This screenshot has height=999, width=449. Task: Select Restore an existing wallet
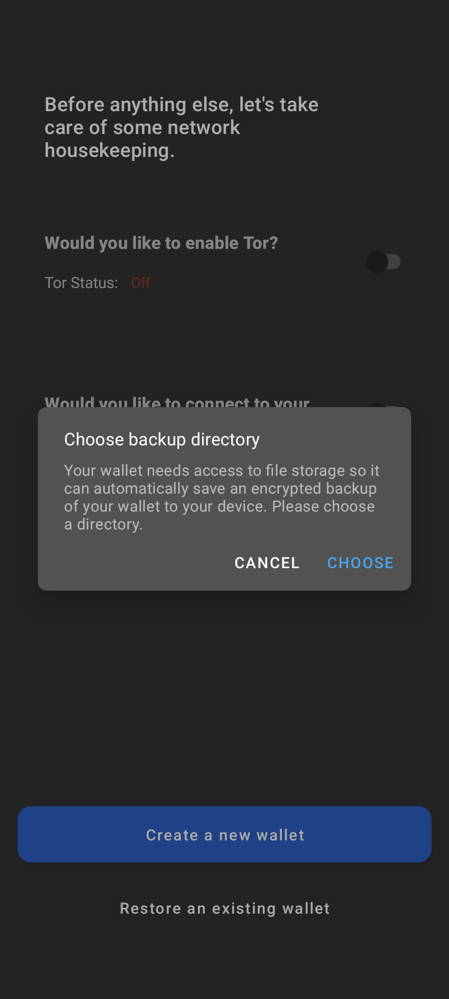(x=224, y=908)
